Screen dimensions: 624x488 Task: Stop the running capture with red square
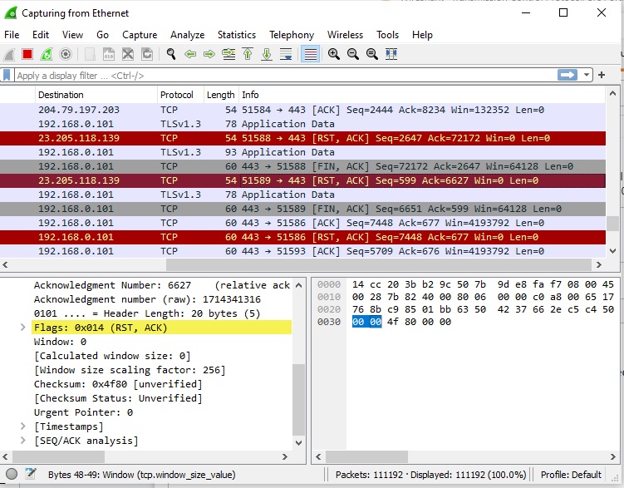tap(27, 54)
